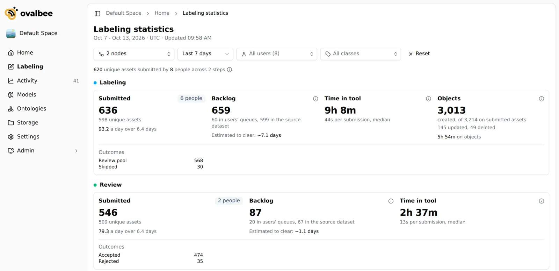
Task: Open Settings section in sidebar
Action: tap(43, 137)
